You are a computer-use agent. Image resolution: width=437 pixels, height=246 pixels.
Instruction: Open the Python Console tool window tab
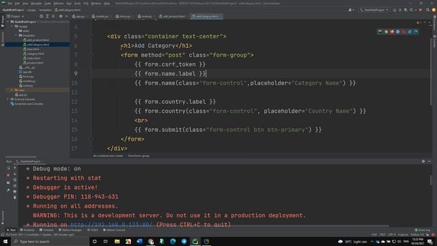point(114,230)
